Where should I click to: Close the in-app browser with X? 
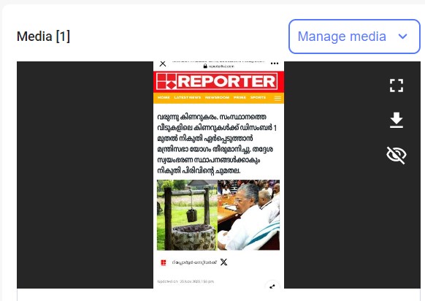tap(163, 64)
